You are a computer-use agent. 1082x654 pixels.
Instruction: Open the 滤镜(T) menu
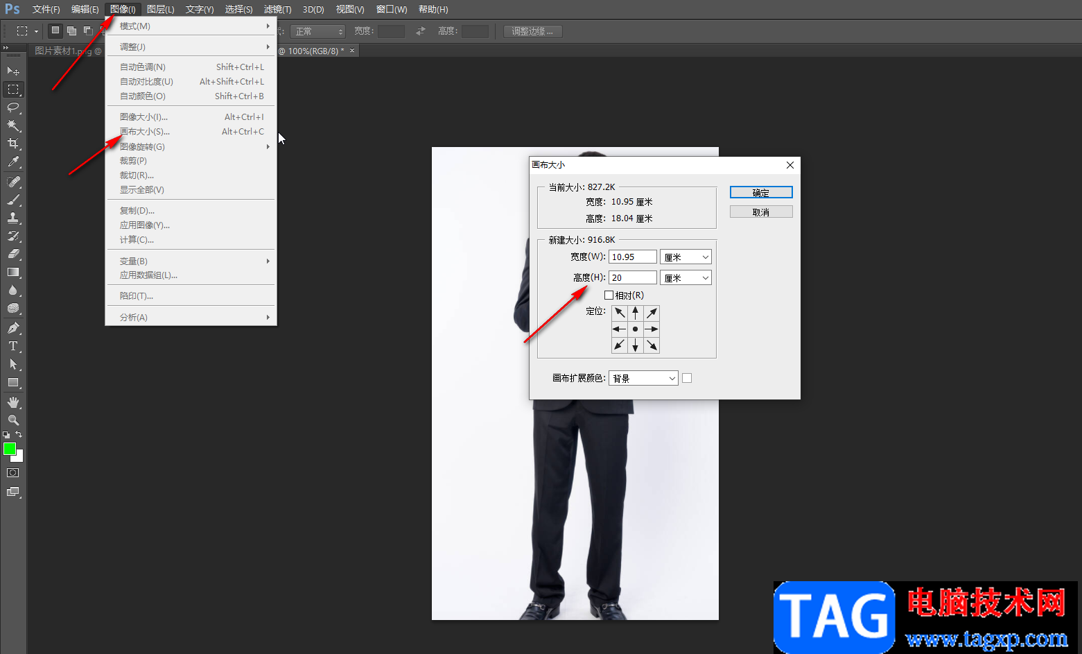coord(277,10)
